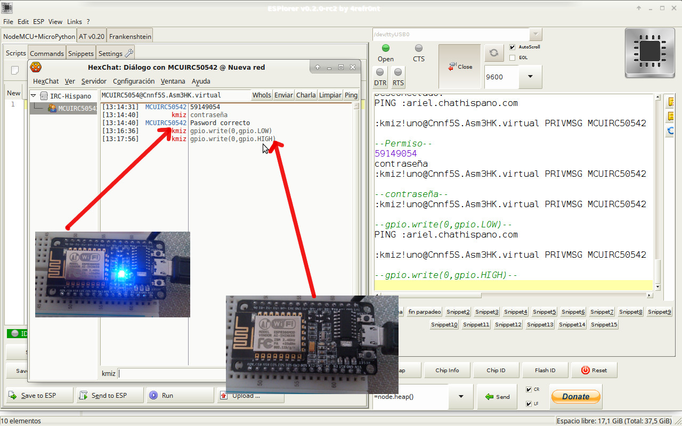Toggle the EOL checkbox
This screenshot has width=682, height=426.
point(513,58)
